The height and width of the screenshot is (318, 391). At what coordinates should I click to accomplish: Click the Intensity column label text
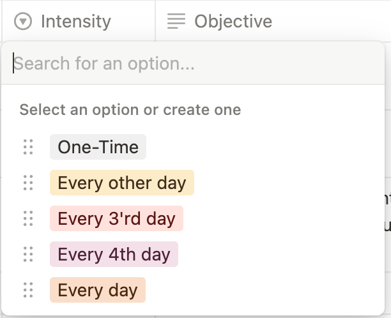tap(76, 22)
